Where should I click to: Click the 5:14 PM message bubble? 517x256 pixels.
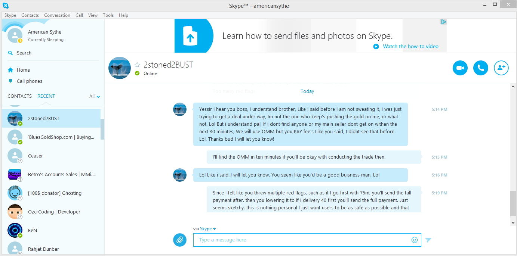click(300, 124)
